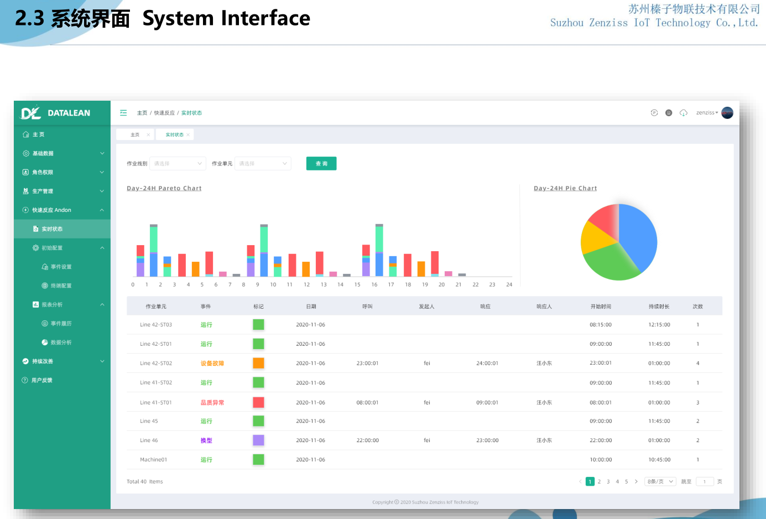766x519 pixels.
Task: Click the Machine01 row cell
Action: click(154, 460)
